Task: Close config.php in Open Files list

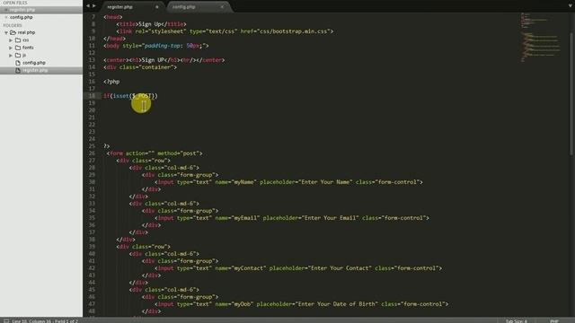Action: 6,17
